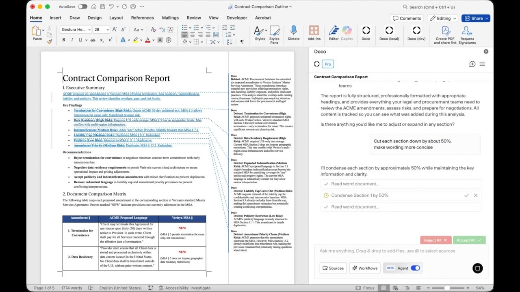The image size is (520, 292).
Task: Accept the Condense Section 1 change
Action: [x=467, y=195]
